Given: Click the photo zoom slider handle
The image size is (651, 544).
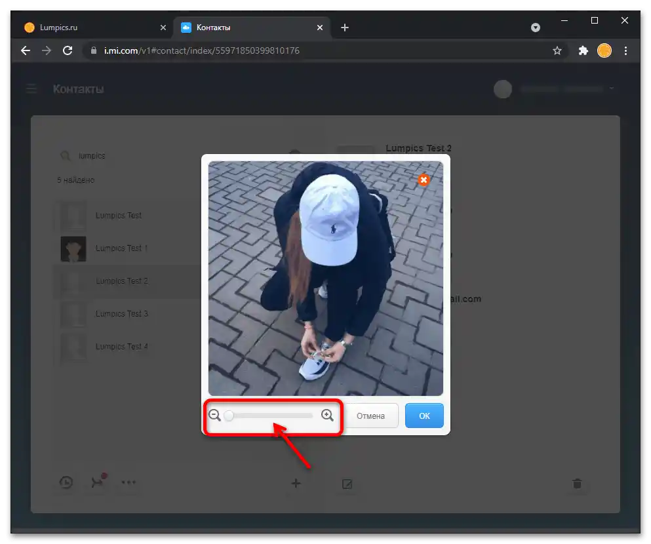Looking at the screenshot, I should tap(229, 416).
